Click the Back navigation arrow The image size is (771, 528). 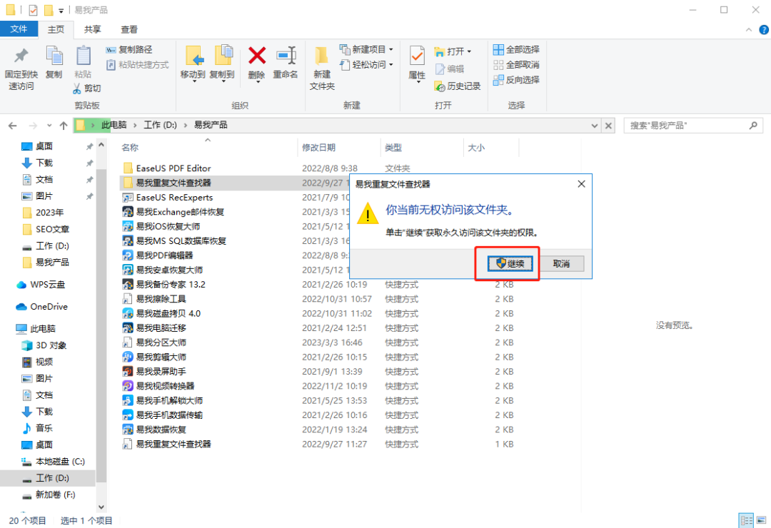13,126
